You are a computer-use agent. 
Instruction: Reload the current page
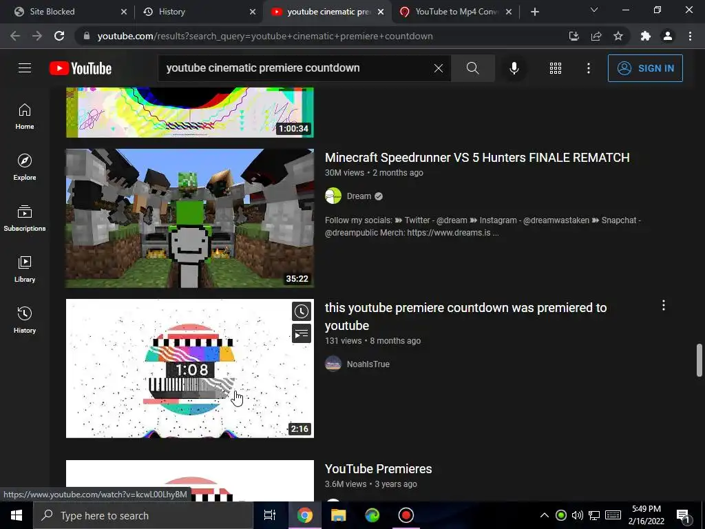pos(59,36)
